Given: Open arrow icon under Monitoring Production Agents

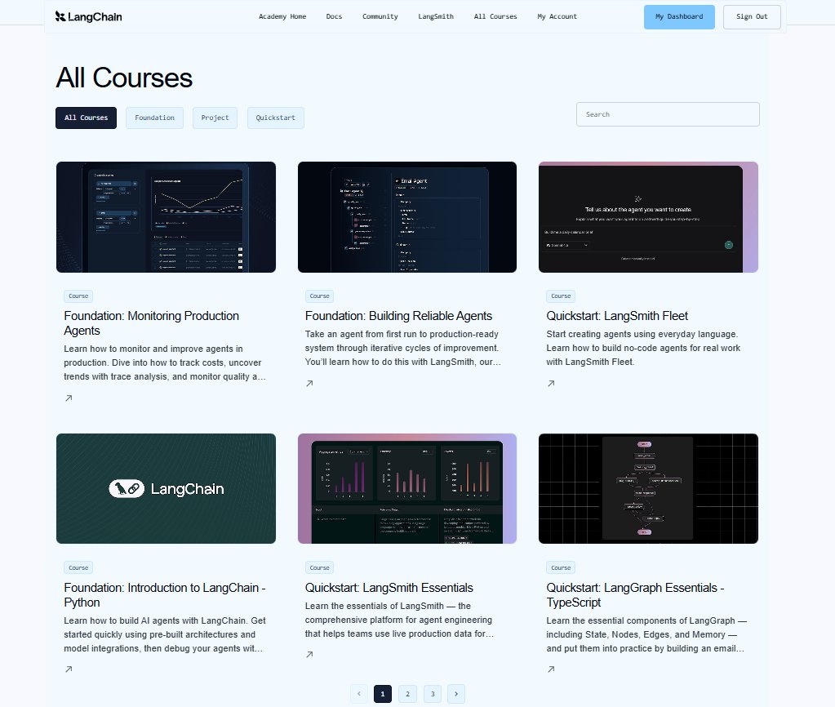Looking at the screenshot, I should tap(69, 398).
